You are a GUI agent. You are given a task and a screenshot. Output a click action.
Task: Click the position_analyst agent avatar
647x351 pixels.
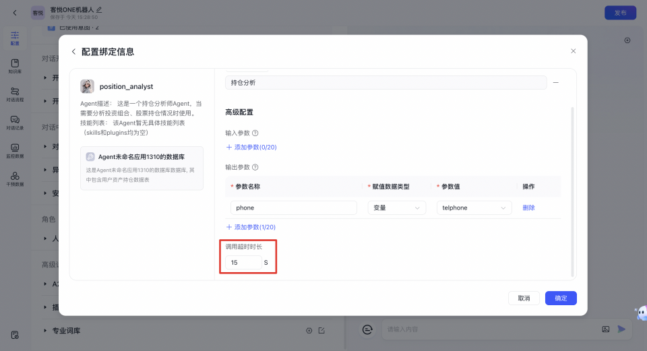87,86
